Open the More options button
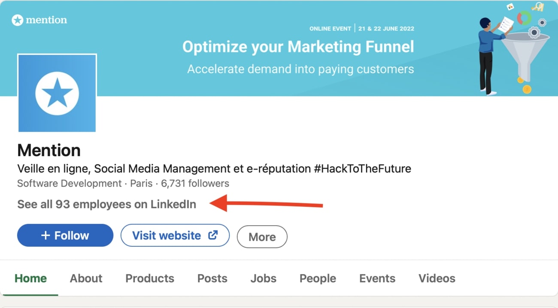The width and height of the screenshot is (558, 308). coord(262,237)
